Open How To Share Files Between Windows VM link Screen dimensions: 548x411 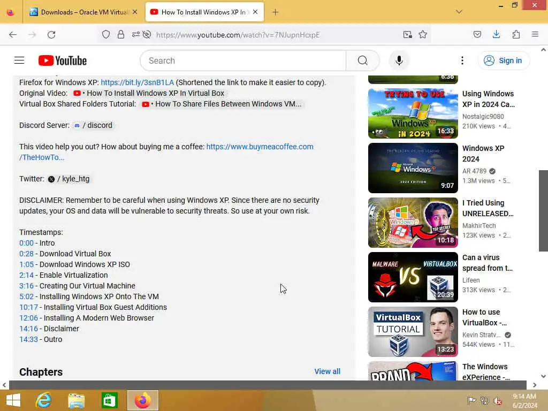click(x=222, y=104)
